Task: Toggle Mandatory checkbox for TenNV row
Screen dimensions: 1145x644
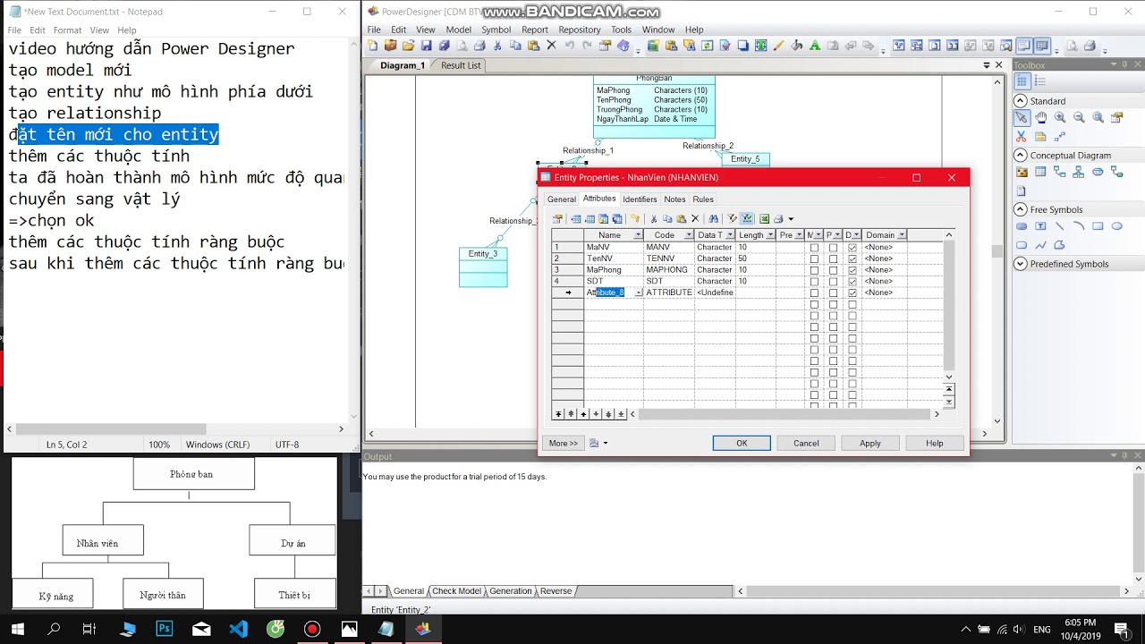Action: [x=814, y=258]
